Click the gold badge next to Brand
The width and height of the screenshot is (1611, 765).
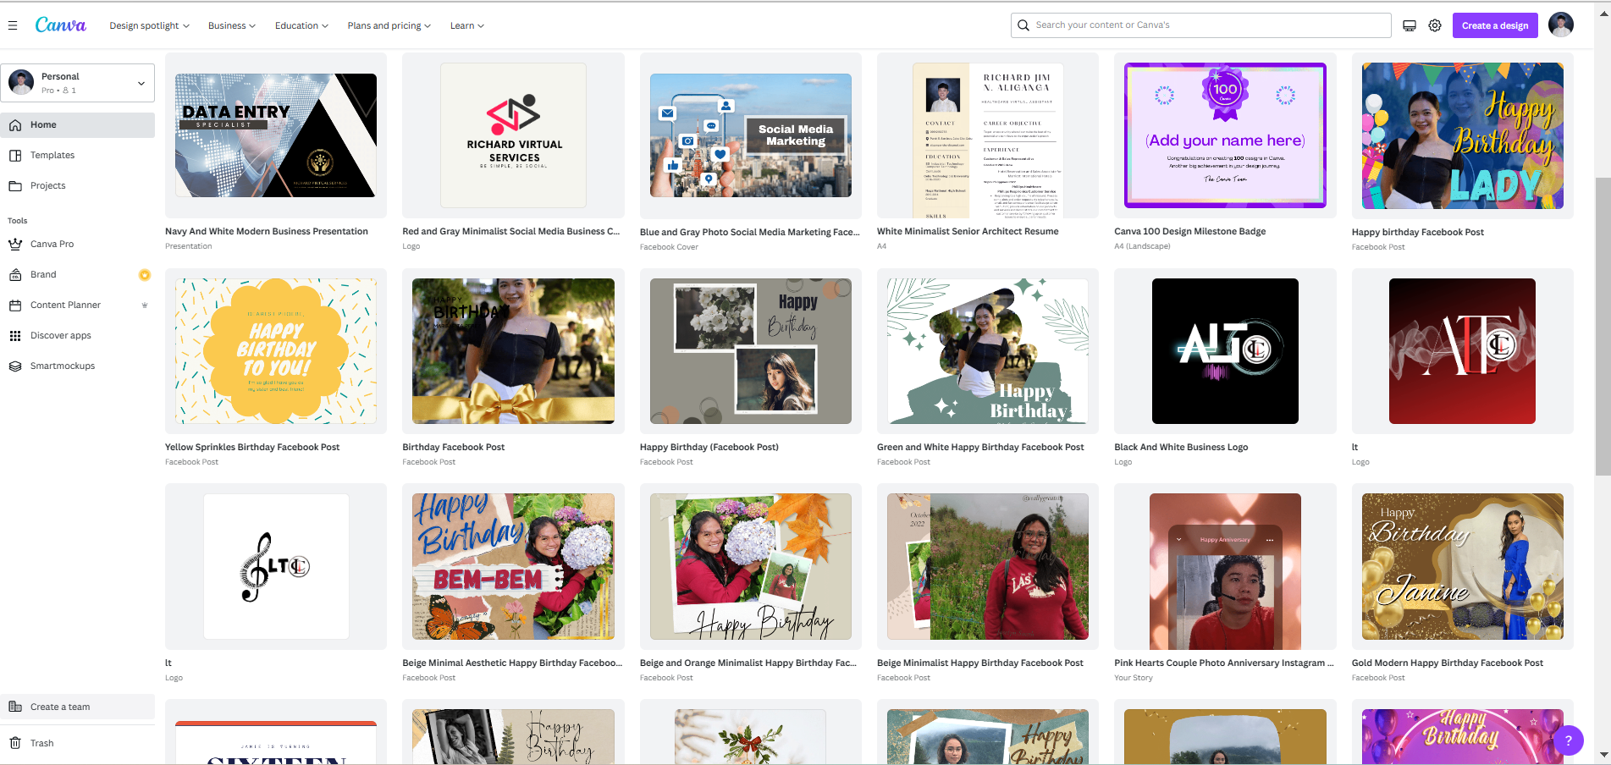145,275
